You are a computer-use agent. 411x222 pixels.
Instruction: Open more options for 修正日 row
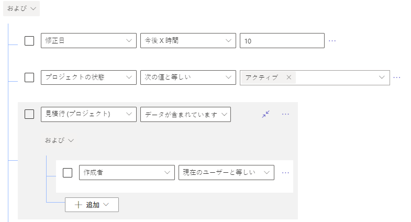(332, 41)
